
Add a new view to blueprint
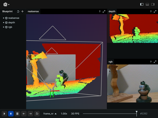pyautogui.click(x=22, y=11)
